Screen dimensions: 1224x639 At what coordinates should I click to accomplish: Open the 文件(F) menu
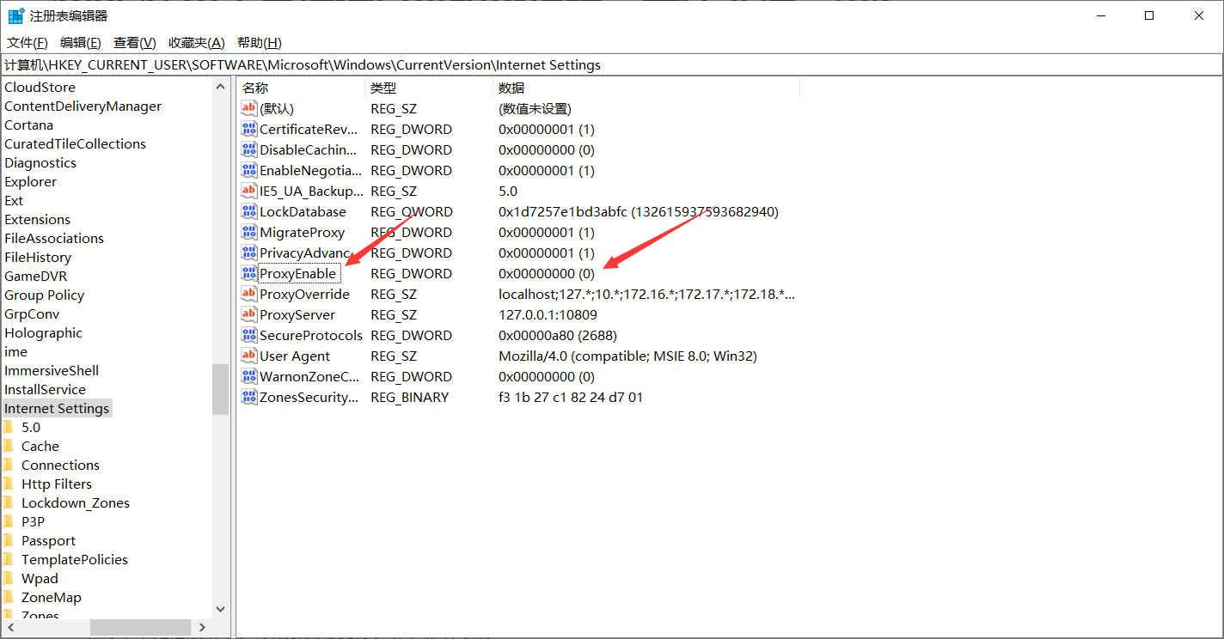pyautogui.click(x=27, y=43)
